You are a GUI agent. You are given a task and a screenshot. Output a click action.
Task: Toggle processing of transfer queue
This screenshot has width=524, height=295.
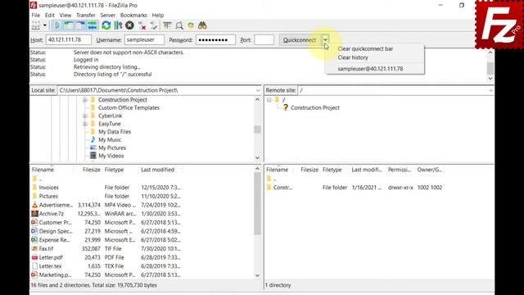[118, 25]
